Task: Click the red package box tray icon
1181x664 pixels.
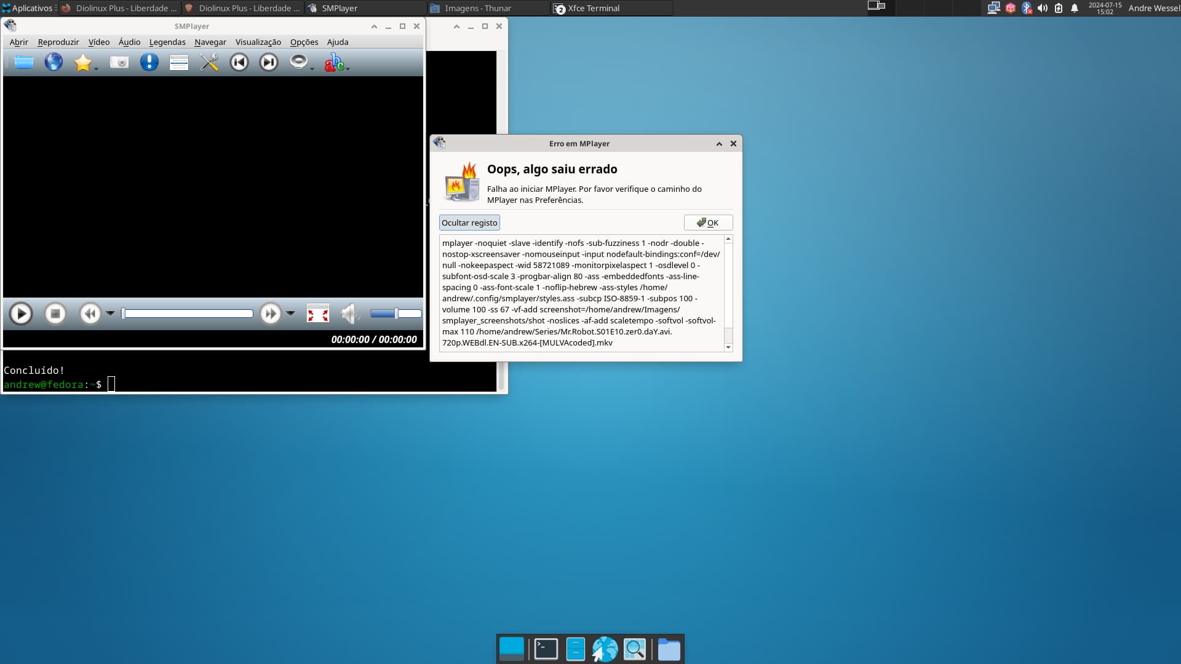Action: [1010, 8]
